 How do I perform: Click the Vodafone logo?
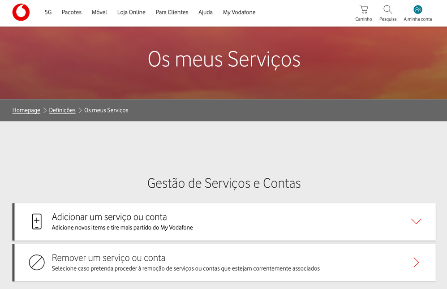(x=21, y=13)
